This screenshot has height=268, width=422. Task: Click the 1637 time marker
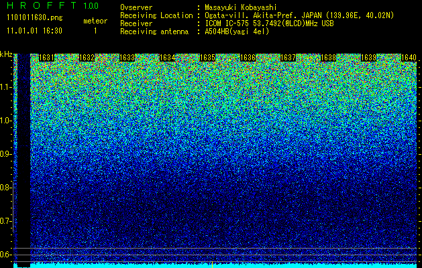click(288, 58)
